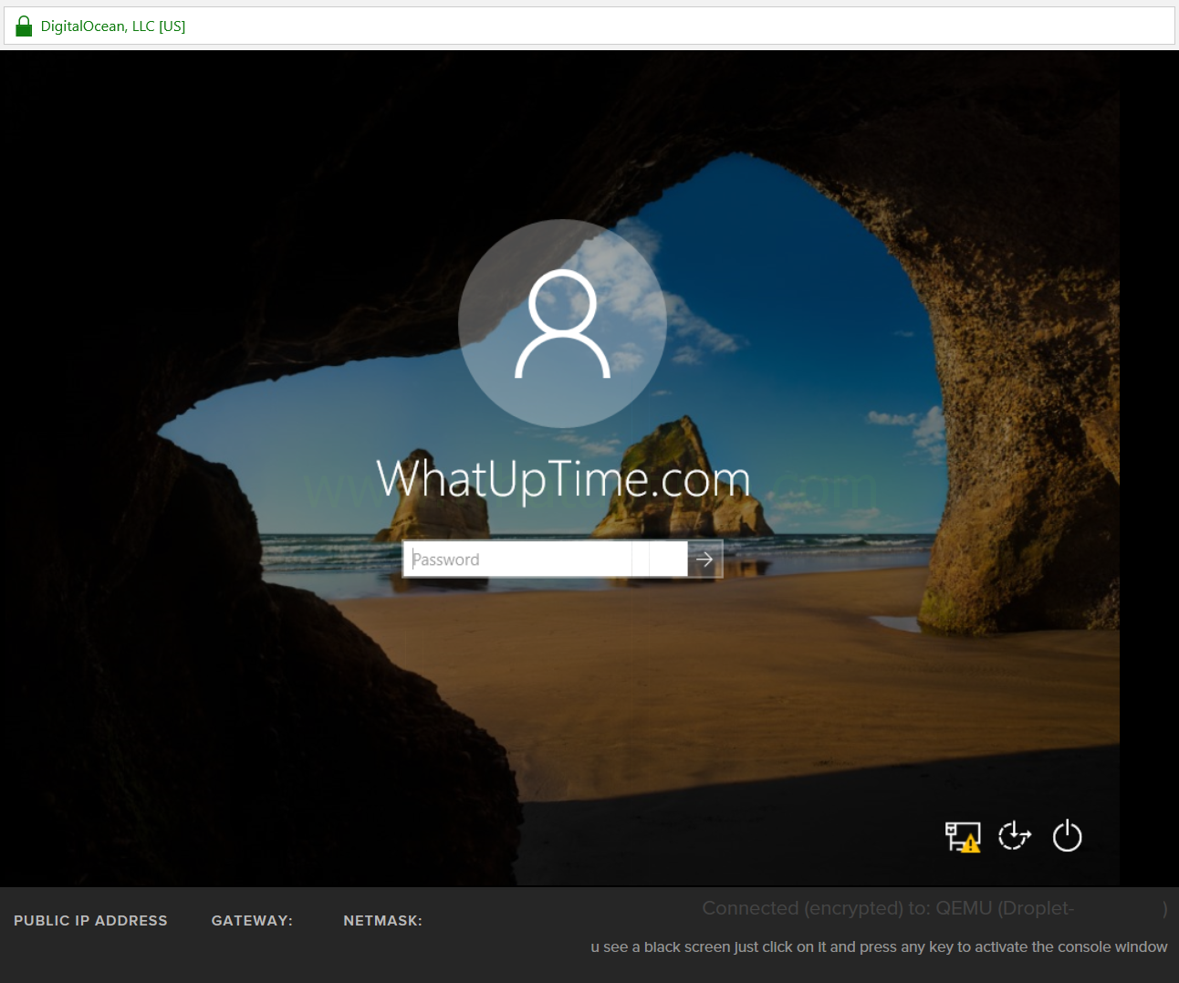Click the black screen console hint text
Screen dimensions: 1179x983
click(879, 946)
